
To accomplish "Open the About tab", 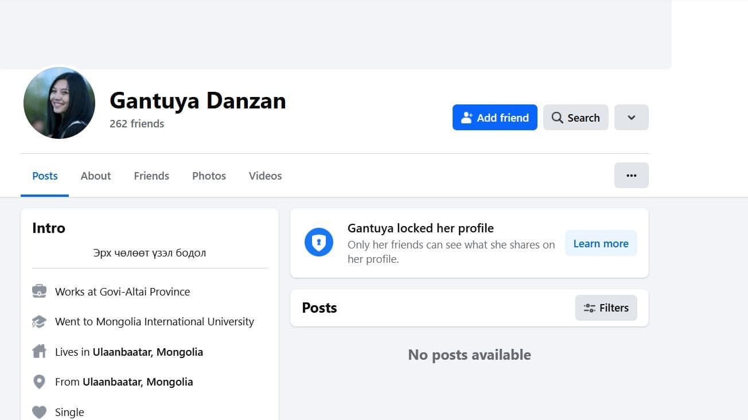I will (96, 176).
